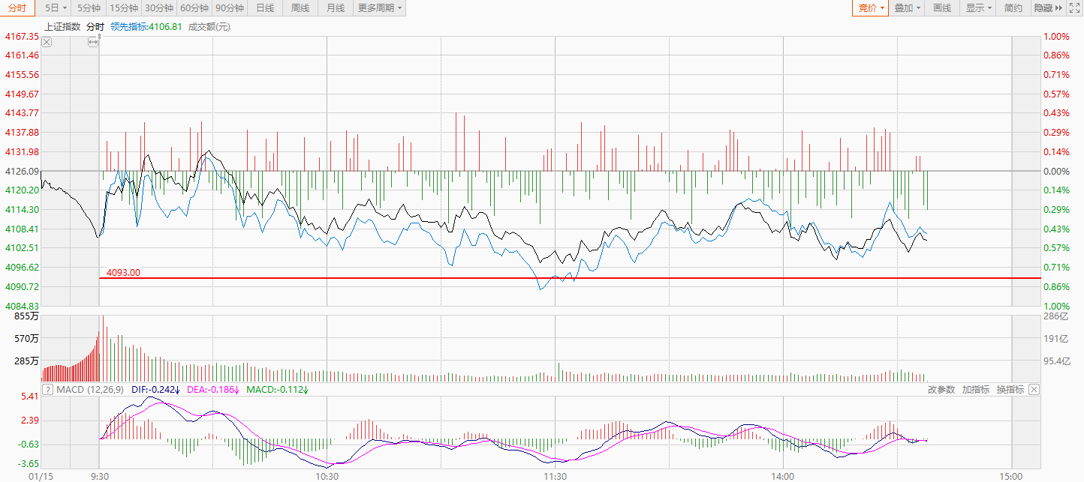Open the 竞价 auction dropdown
Viewport: 1084px width, 482px height.
click(x=871, y=8)
